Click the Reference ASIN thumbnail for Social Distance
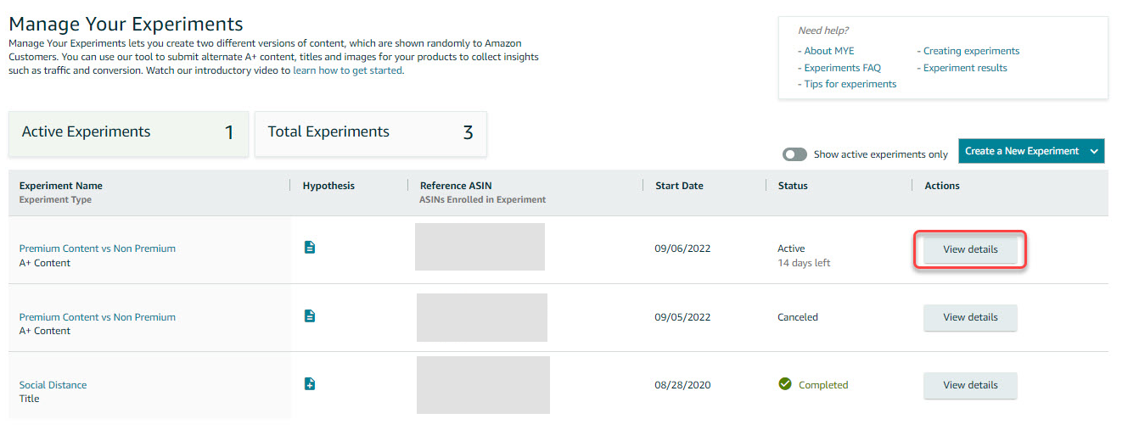Viewport: 1128px width, 430px height. click(x=483, y=385)
